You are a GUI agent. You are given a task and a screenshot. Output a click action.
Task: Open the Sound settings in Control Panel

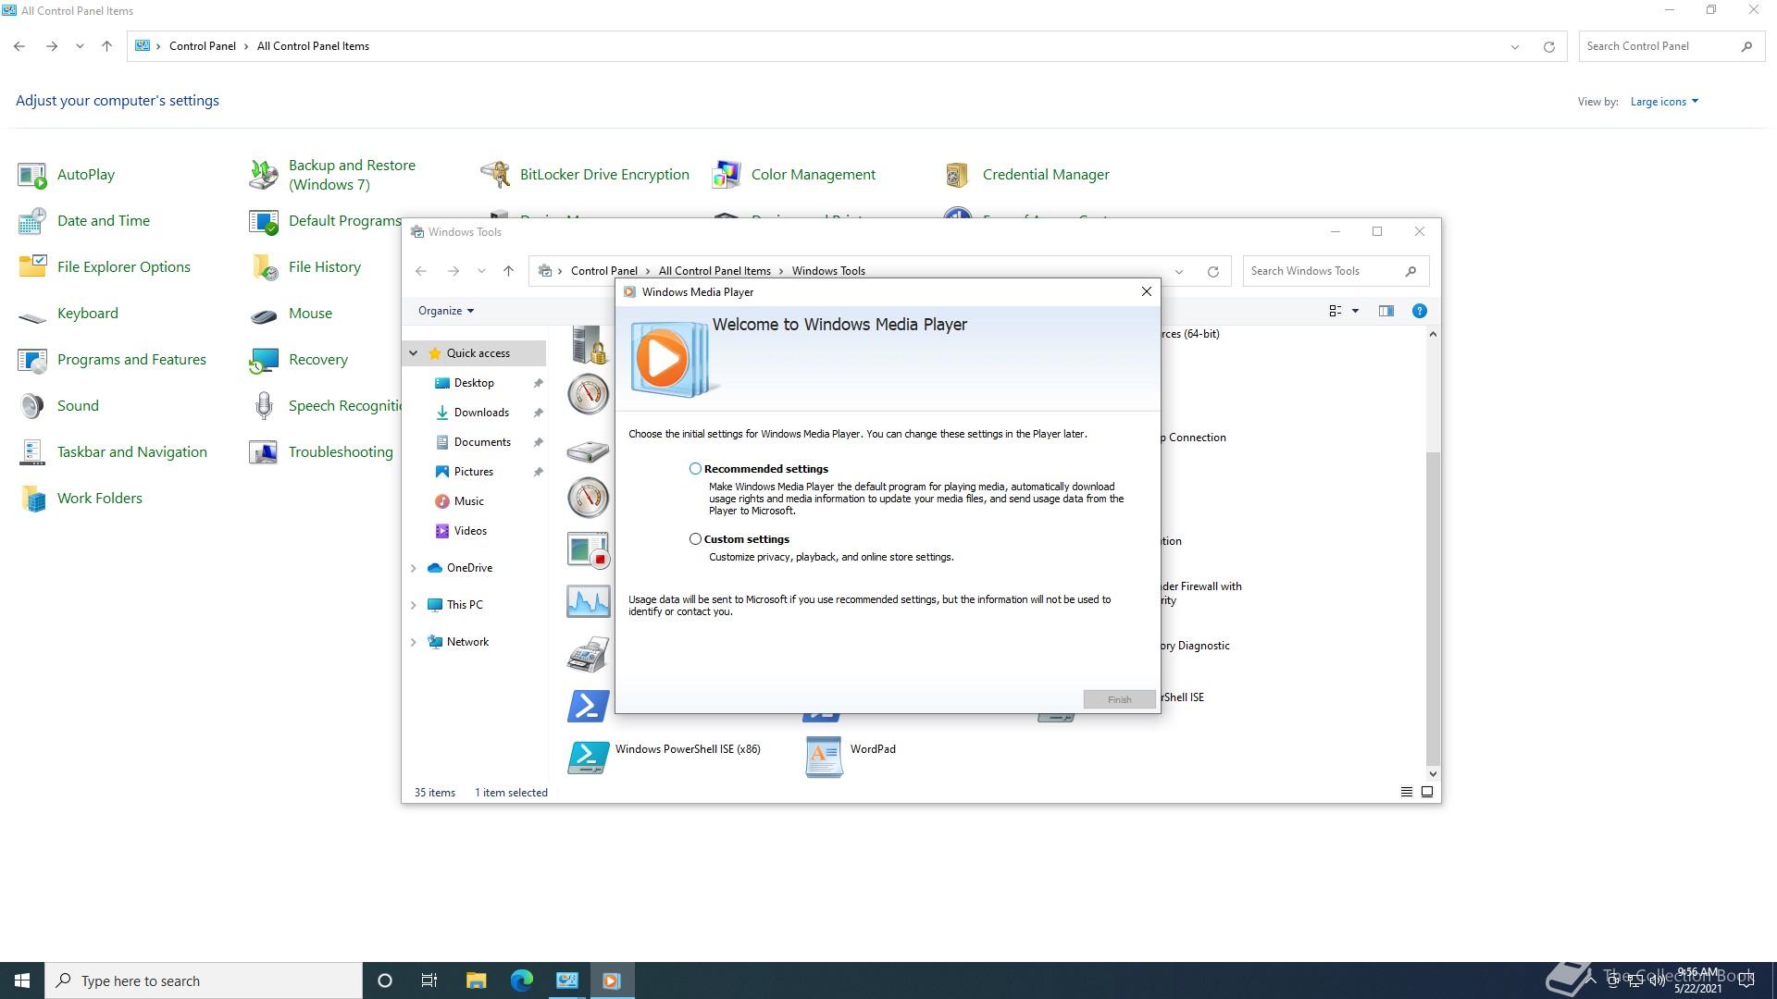click(x=78, y=405)
